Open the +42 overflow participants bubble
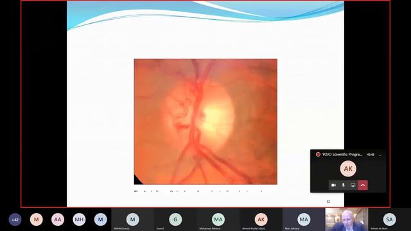 15,219
